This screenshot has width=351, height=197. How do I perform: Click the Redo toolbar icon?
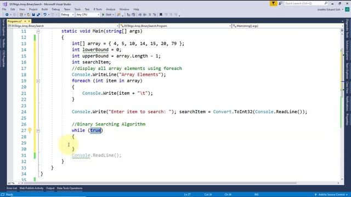(x=53, y=15)
